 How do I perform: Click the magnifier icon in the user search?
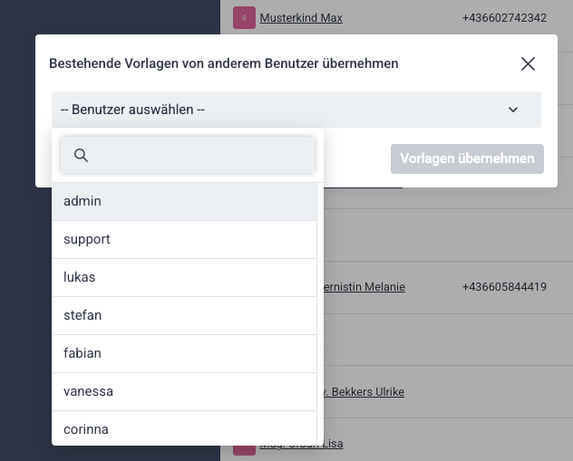(81, 156)
